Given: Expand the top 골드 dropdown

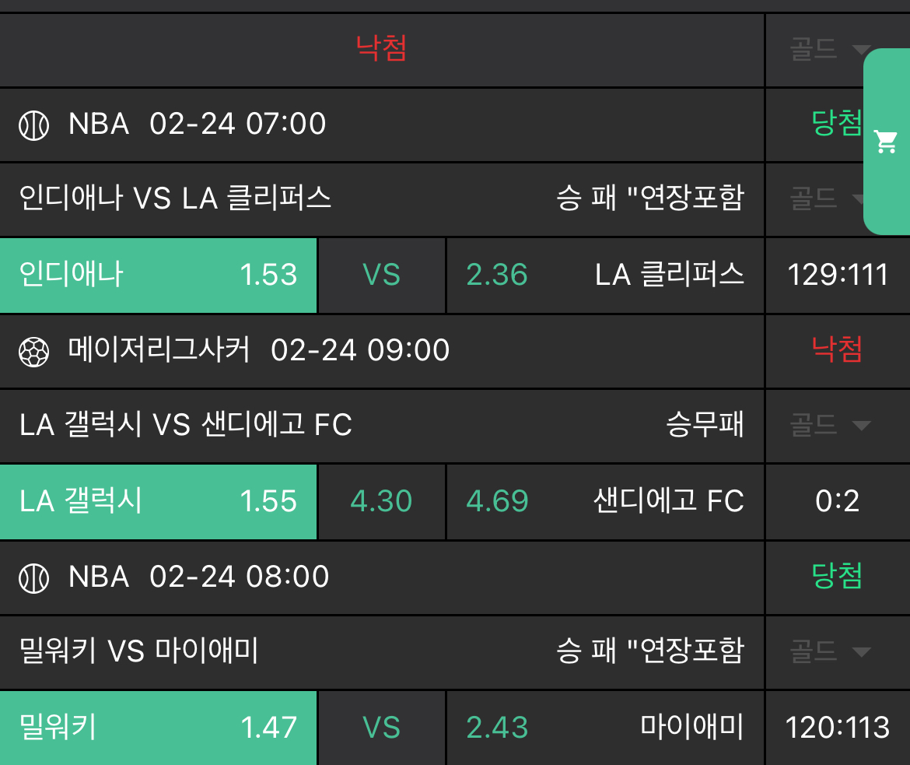Looking at the screenshot, I should 828,50.
